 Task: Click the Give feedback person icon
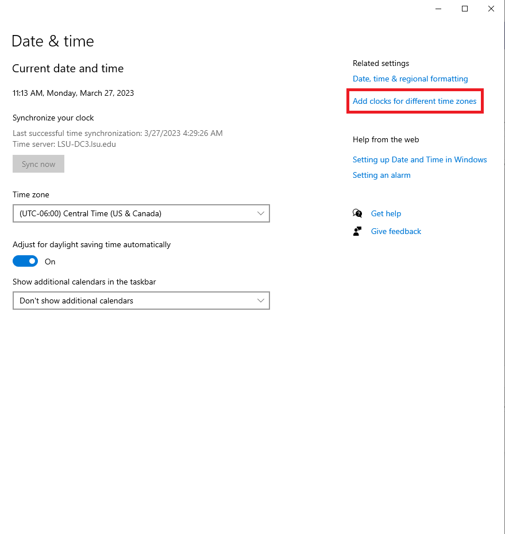357,231
